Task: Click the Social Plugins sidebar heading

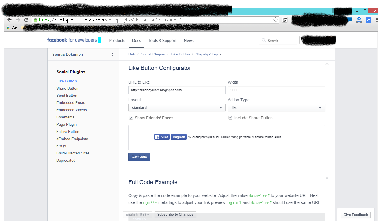Action: [x=71, y=72]
